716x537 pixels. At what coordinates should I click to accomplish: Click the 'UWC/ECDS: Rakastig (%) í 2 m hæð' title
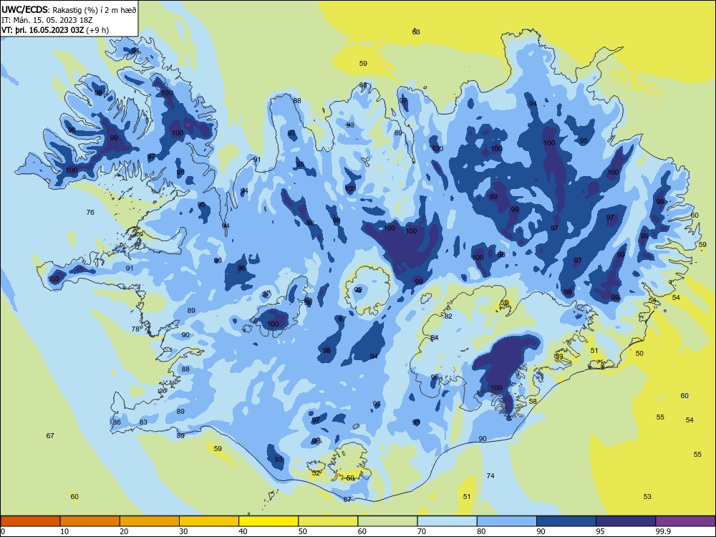click(69, 9)
